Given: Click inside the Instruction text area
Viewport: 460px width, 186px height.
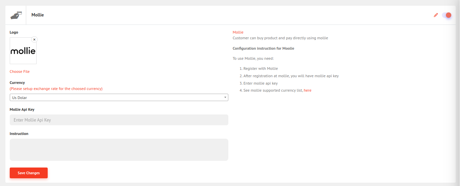Looking at the screenshot, I should [119, 150].
